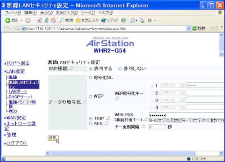Open the ヘルプ(H) menu
The width and height of the screenshot is (225, 162).
(x=106, y=13)
